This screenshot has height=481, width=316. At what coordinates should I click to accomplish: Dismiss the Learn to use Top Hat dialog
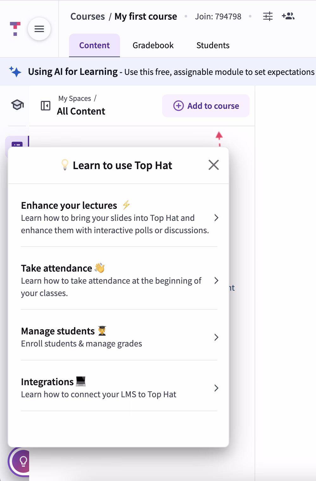tap(213, 165)
